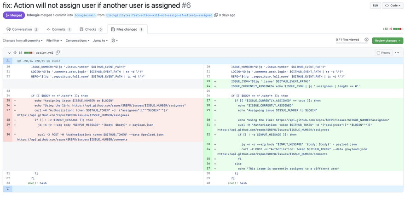
Task: Switch to the Conversation tab
Action: pyautogui.click(x=22, y=29)
